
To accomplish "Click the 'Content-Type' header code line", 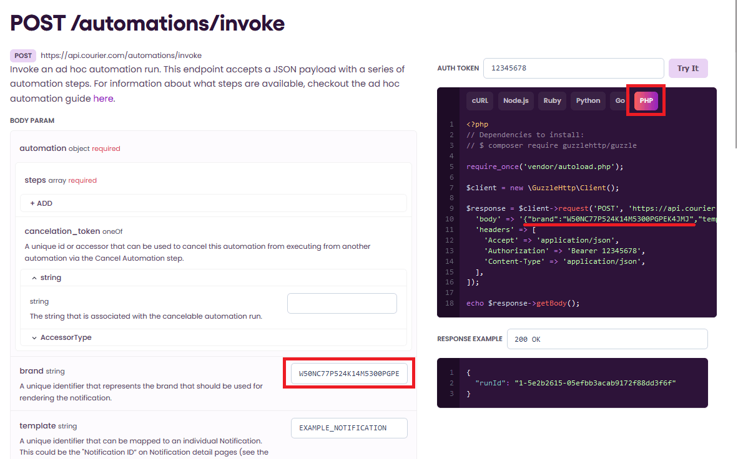I will point(564,261).
